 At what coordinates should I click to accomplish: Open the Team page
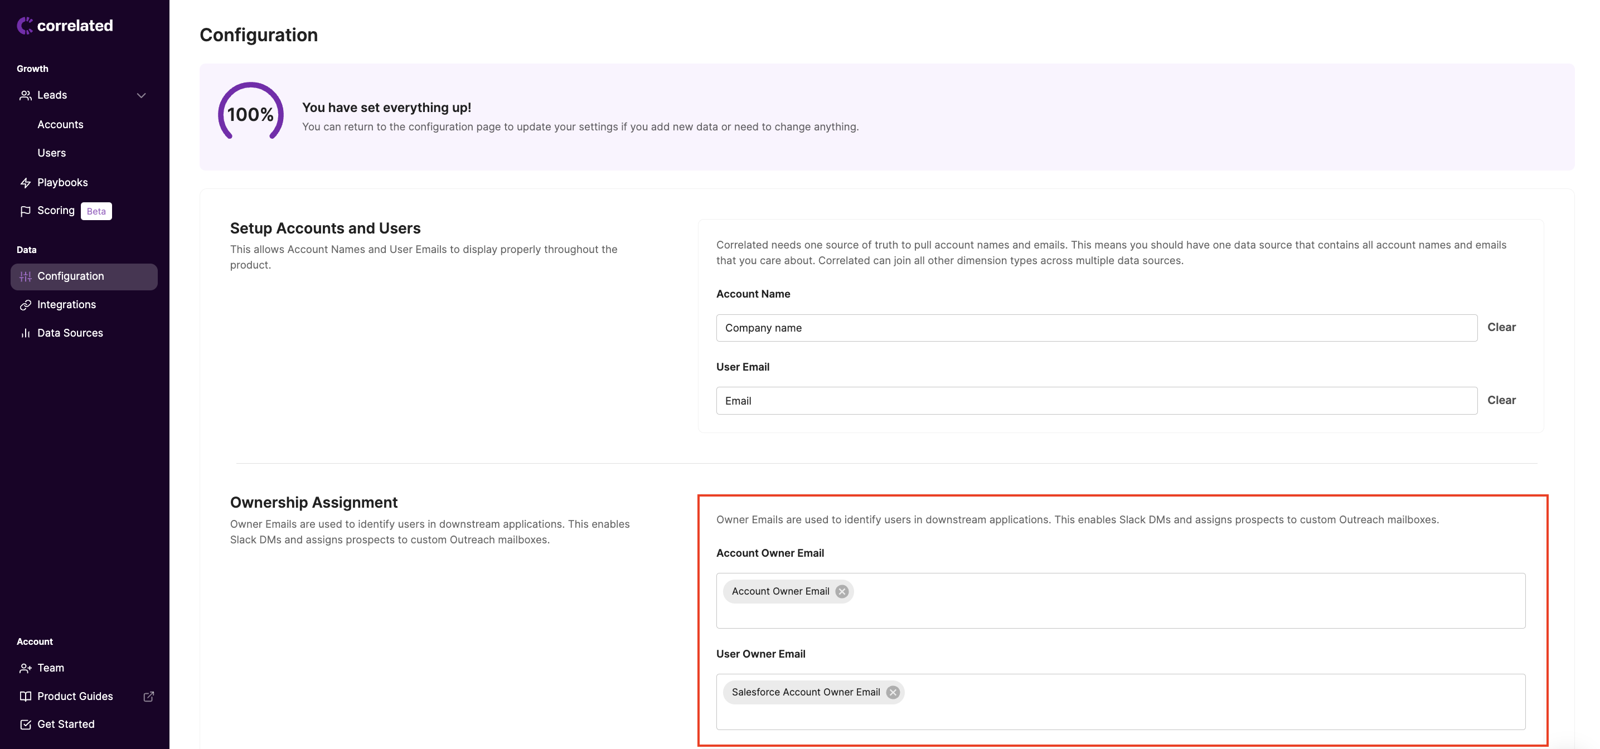click(50, 668)
